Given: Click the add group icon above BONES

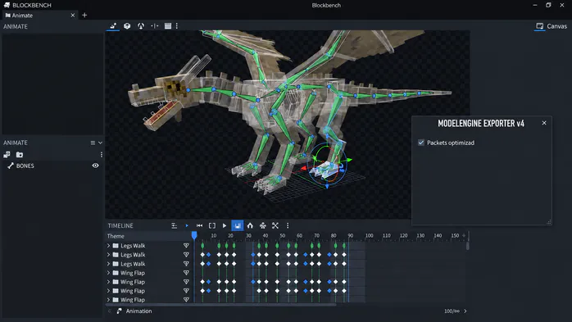Looking at the screenshot, I should (x=7, y=155).
